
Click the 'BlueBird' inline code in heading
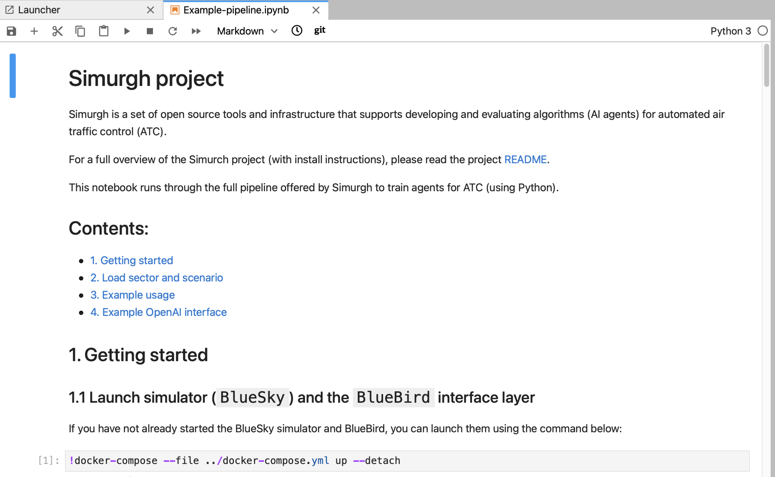[x=393, y=397]
